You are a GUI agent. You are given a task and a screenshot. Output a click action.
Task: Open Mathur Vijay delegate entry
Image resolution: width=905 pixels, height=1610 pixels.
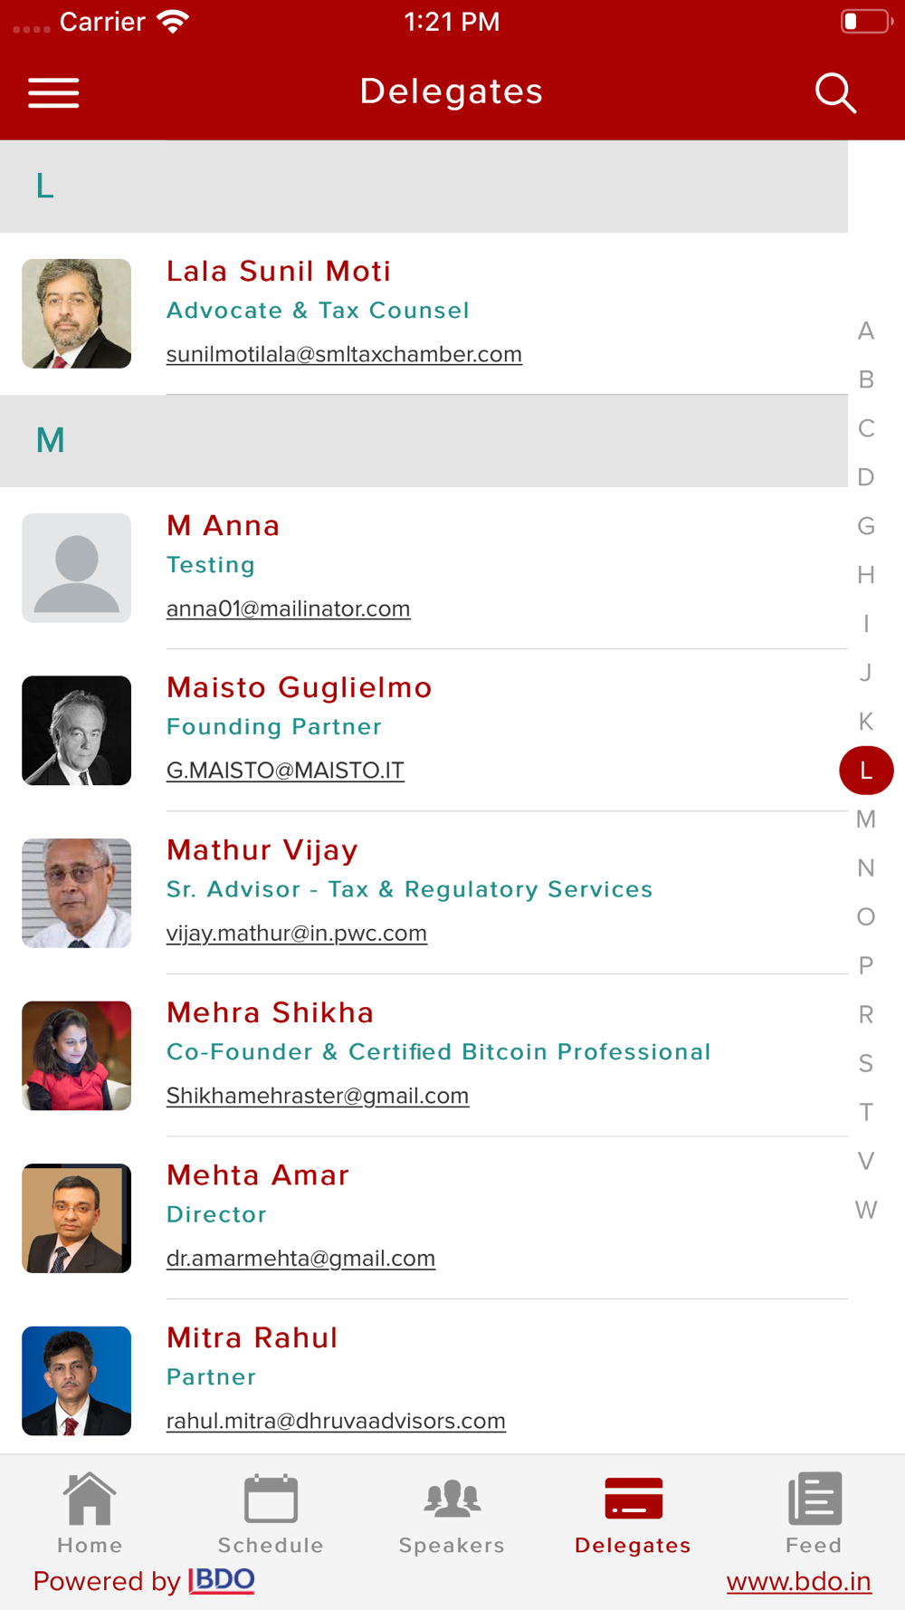click(424, 893)
